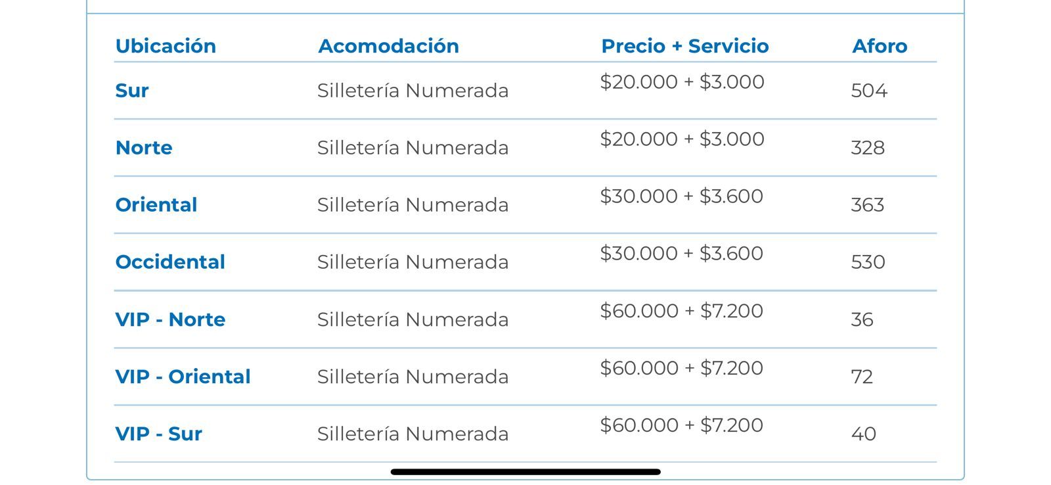1051x485 pixels.
Task: Tap the VIP - Sur price cell
Action: pyautogui.click(x=682, y=425)
